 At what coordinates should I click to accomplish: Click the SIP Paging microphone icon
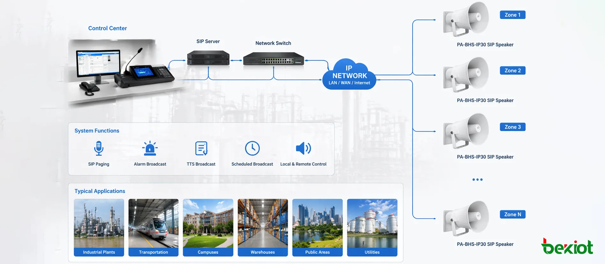pos(99,148)
